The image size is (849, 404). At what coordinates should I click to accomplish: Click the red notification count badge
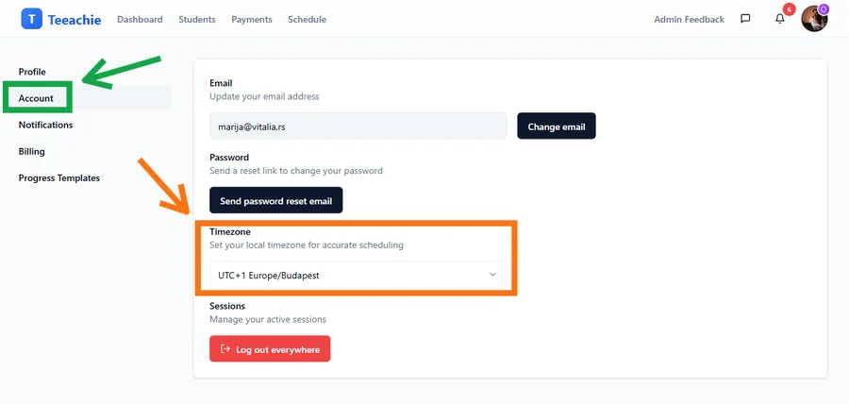pos(789,10)
